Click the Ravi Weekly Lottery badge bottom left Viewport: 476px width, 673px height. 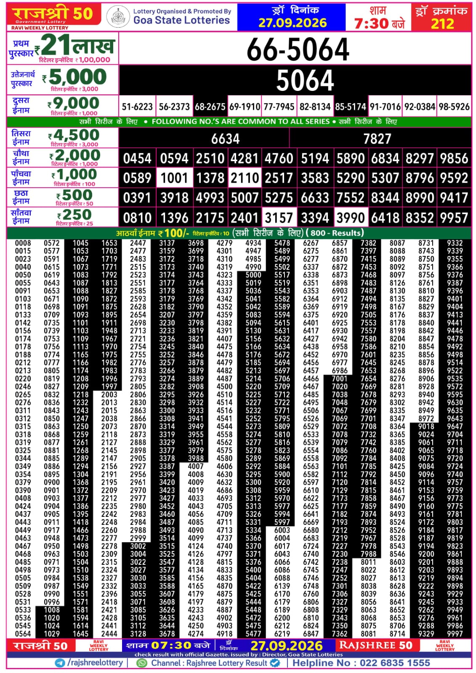(x=98, y=646)
